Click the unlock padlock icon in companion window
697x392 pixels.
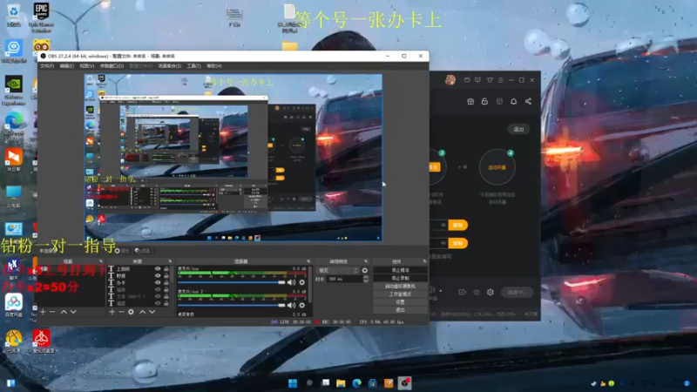484,101
